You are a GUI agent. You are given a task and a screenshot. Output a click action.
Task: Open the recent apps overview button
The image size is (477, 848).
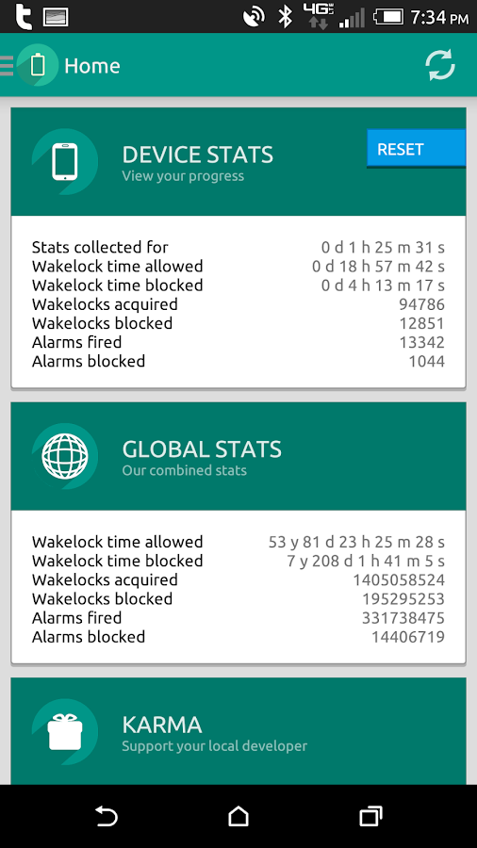point(371,816)
